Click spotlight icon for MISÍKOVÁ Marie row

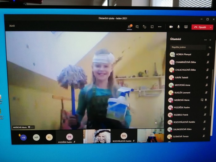(x=202, y=100)
